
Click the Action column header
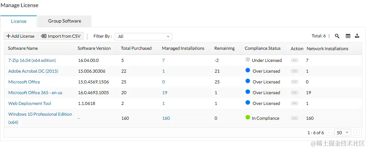point(297,48)
